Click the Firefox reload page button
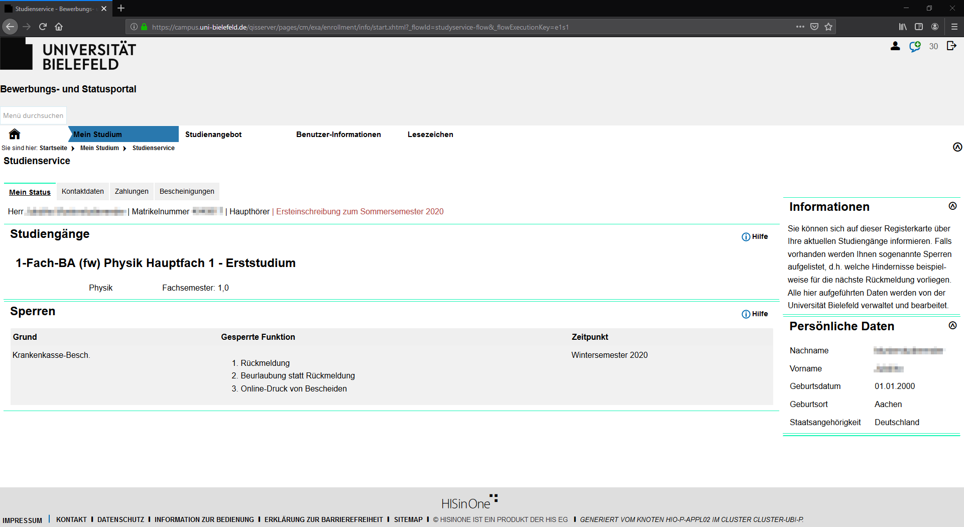964x527 pixels. [x=43, y=27]
